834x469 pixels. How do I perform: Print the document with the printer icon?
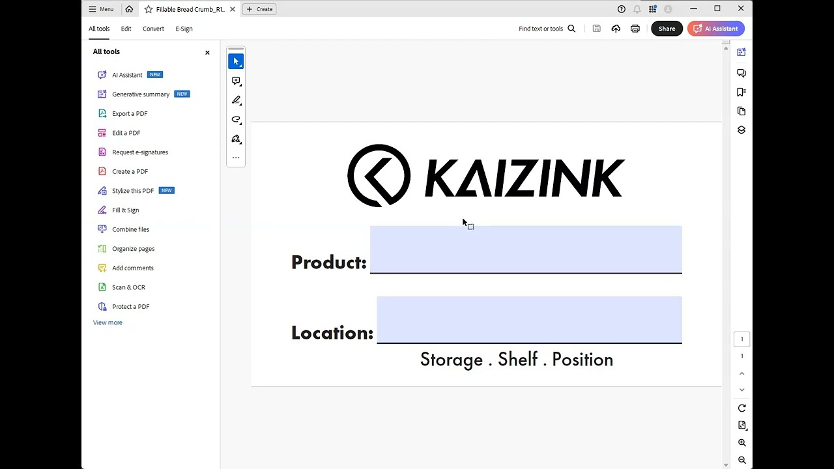tap(635, 29)
